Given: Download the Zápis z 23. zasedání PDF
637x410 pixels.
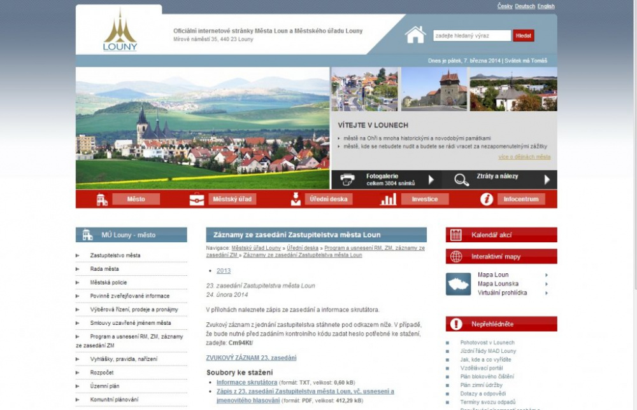Looking at the screenshot, I should coord(305,396).
